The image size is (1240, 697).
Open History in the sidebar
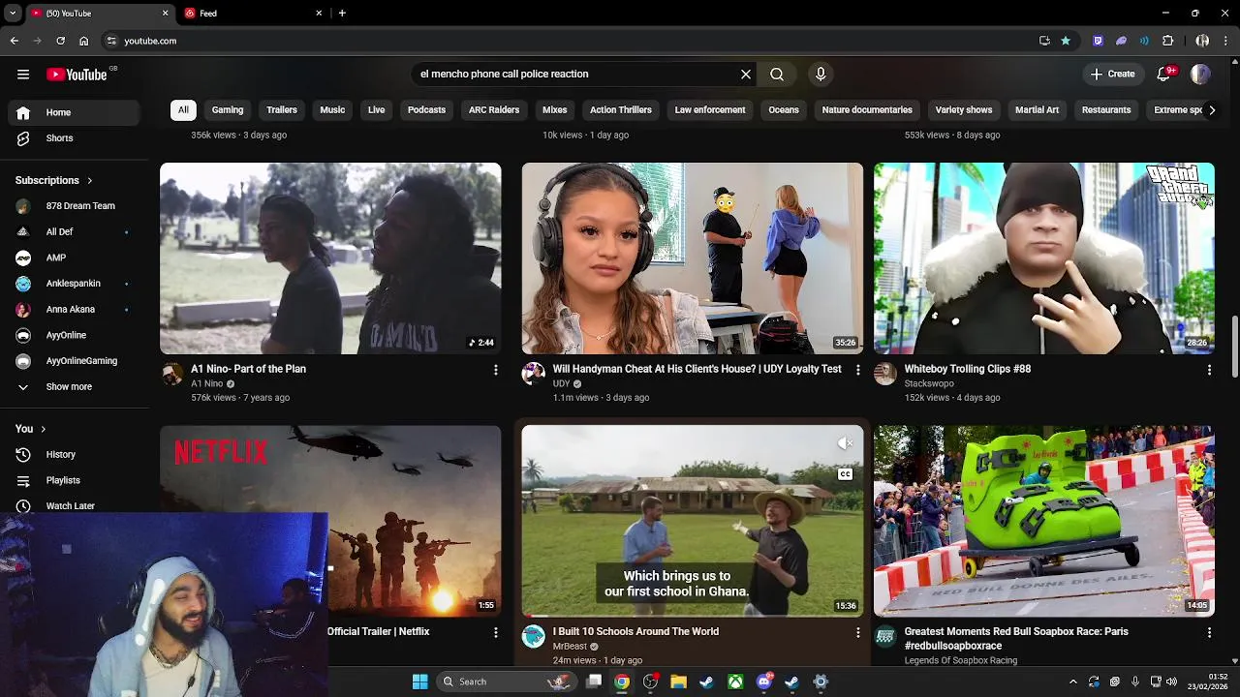tap(73, 455)
